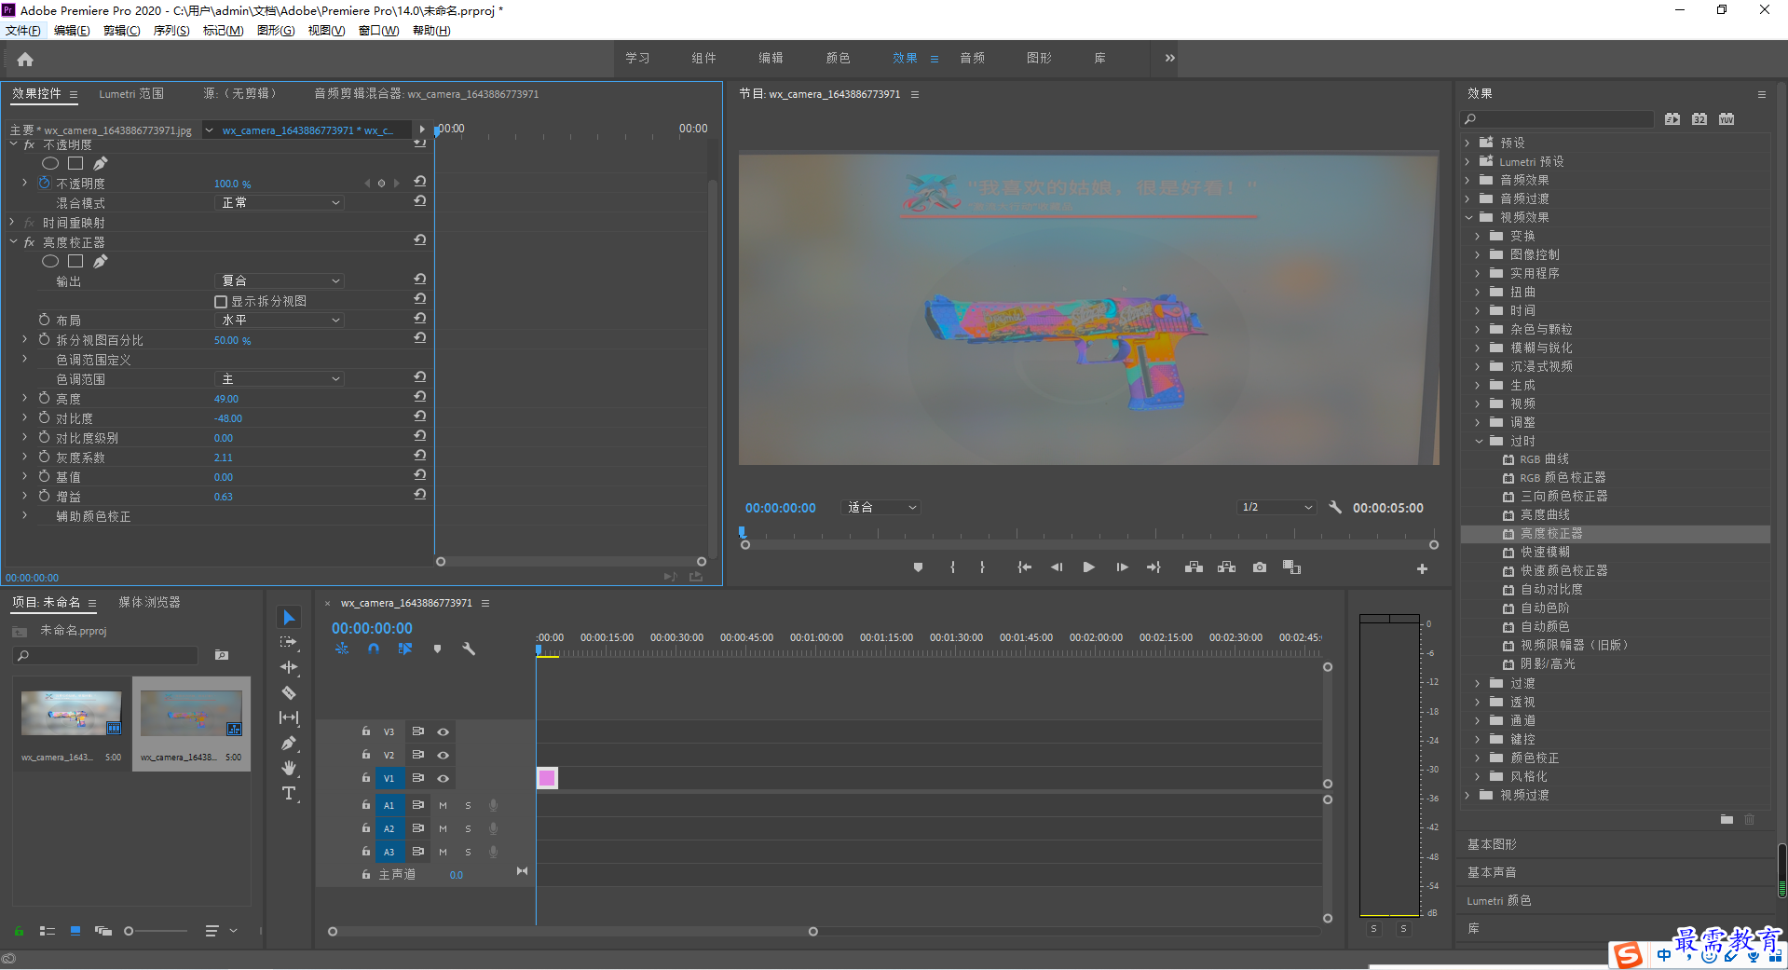Toggle V3 track visibility eye

click(x=444, y=731)
